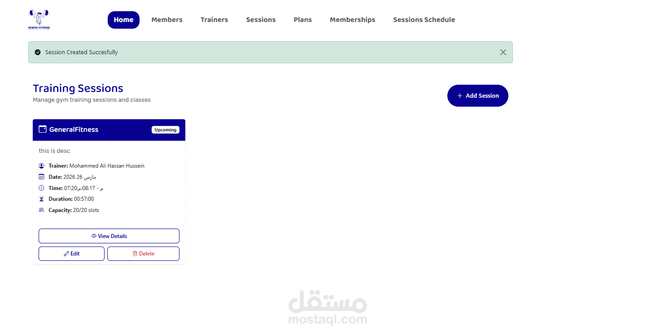
Task: Click the Training Sessions heading
Action: [x=78, y=88]
